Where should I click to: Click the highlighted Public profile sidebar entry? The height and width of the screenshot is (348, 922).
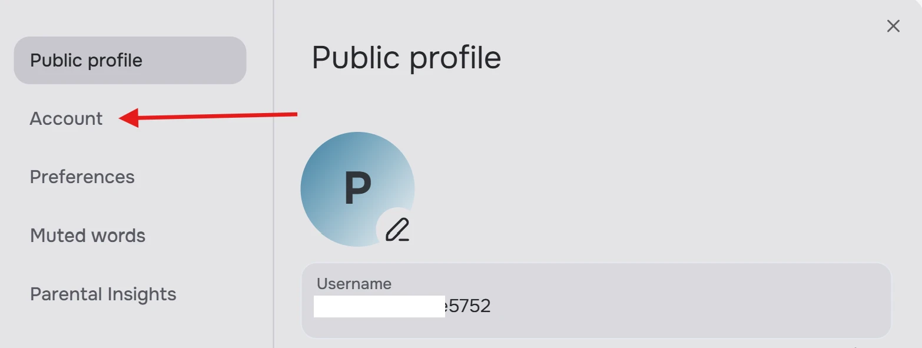click(x=87, y=59)
